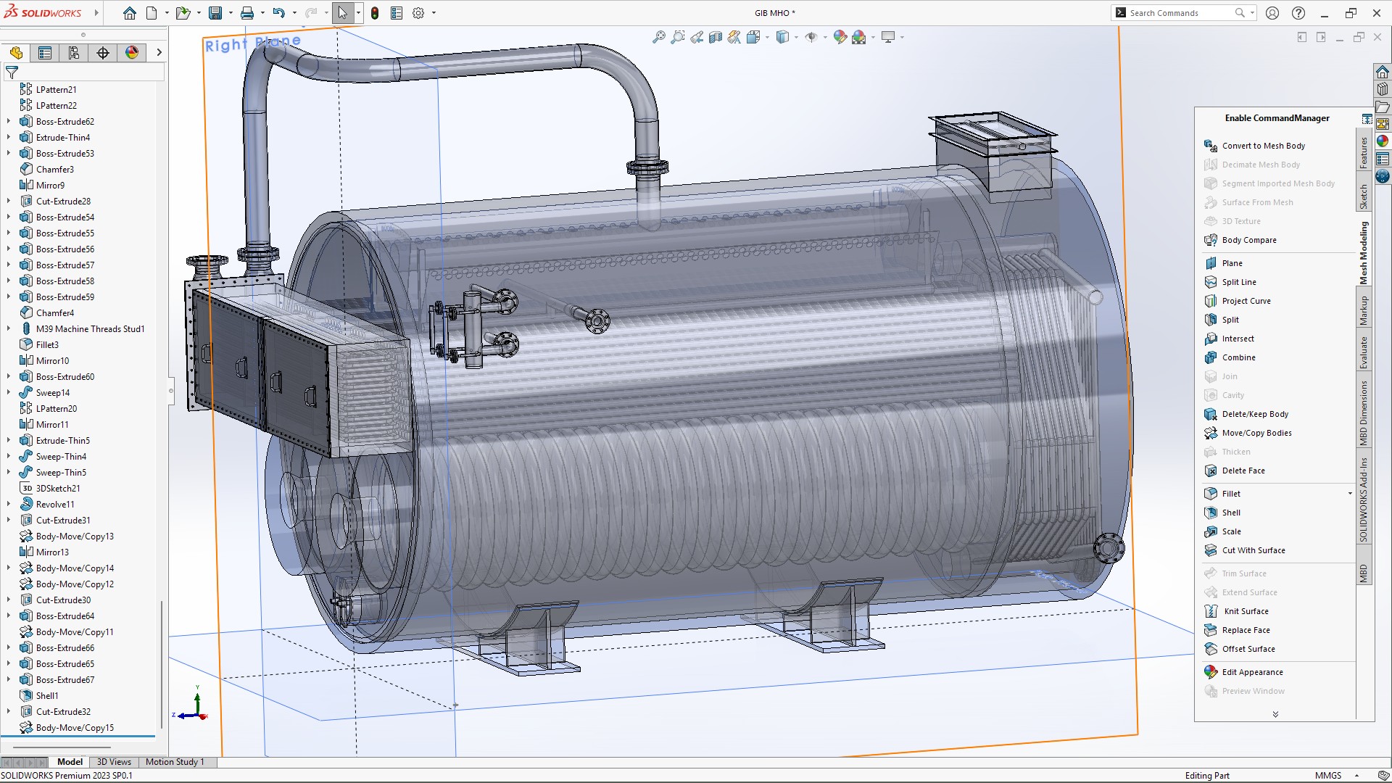Click the Previous View icon
This screenshot has width=1392, height=783.
697,37
